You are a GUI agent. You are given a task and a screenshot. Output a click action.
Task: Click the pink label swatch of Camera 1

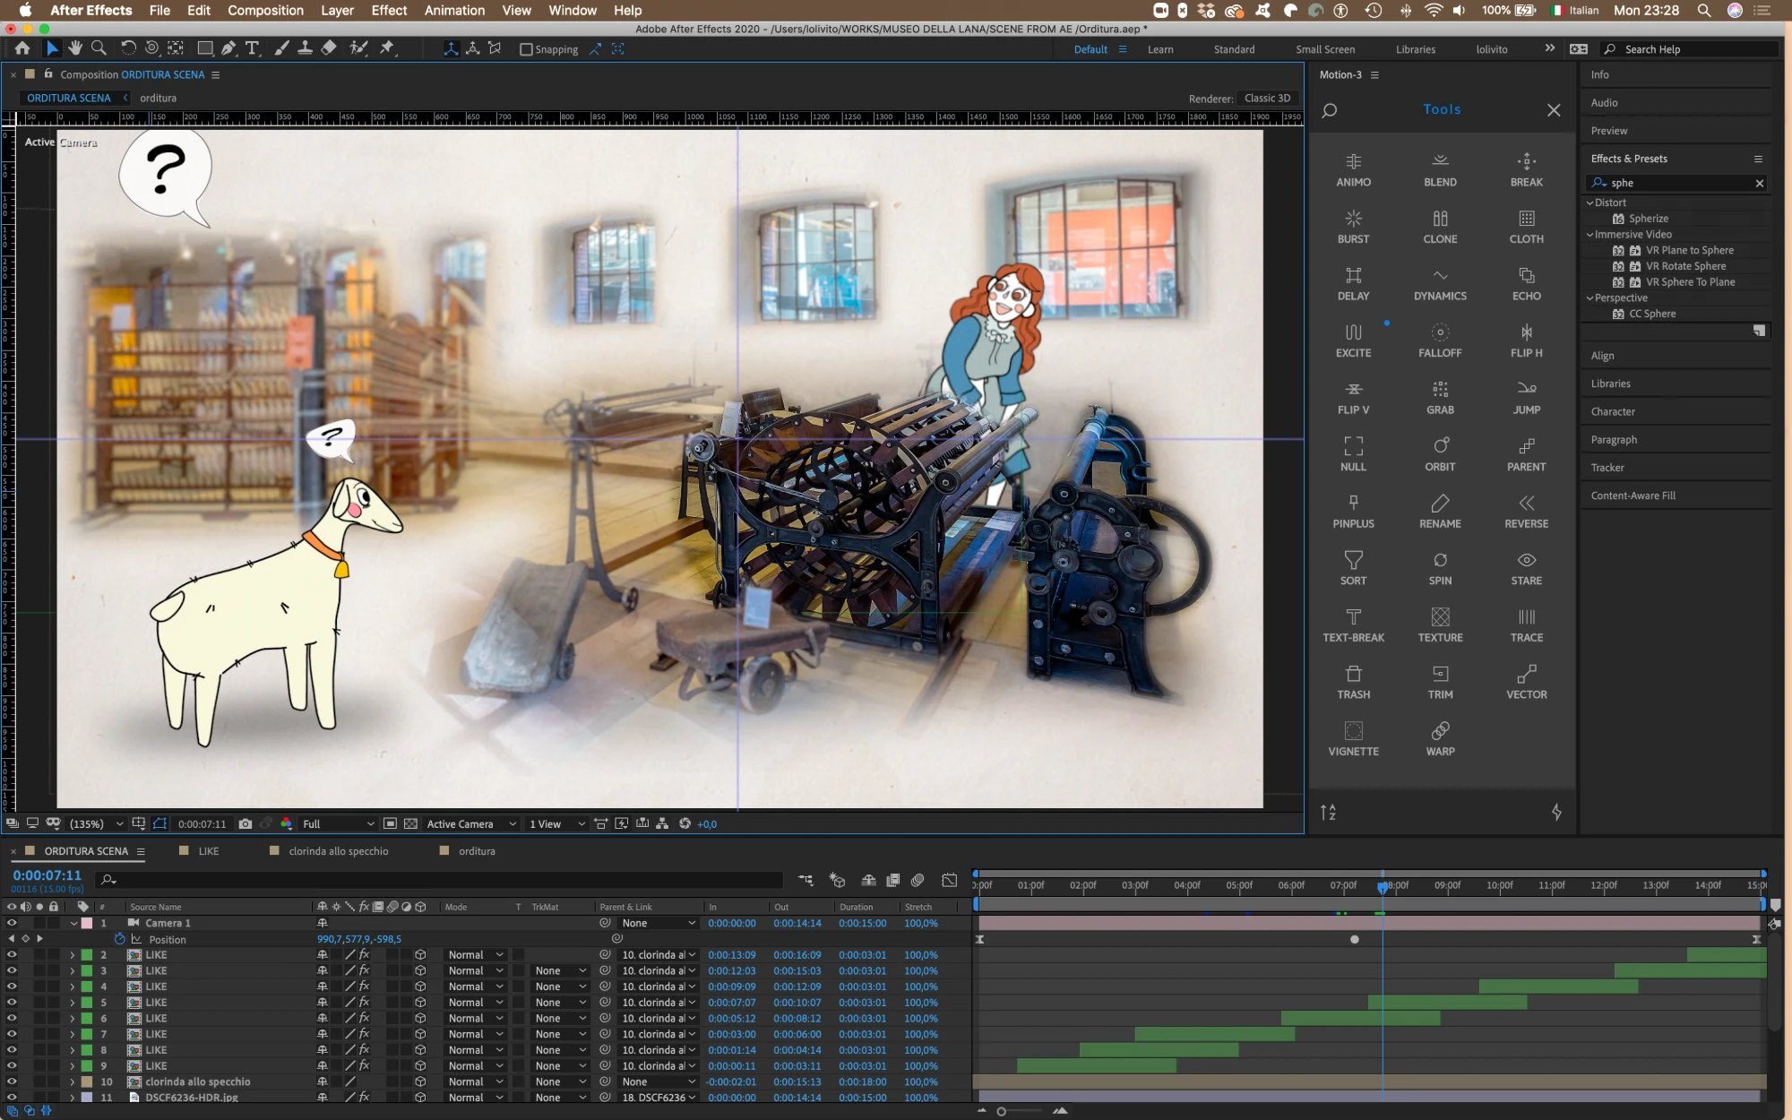coord(87,923)
